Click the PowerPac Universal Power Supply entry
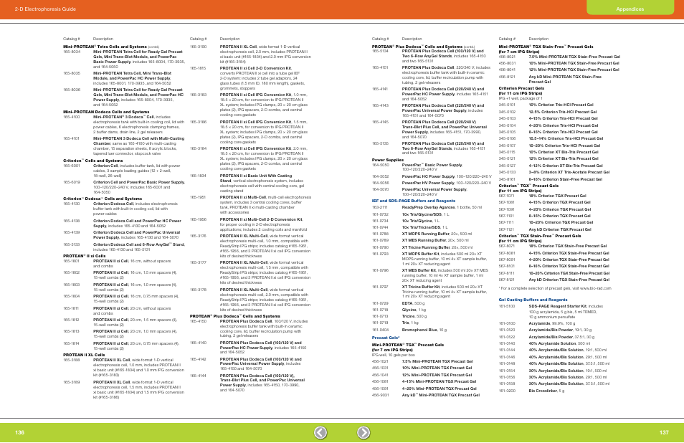The image size is (684, 443). [434, 192]
